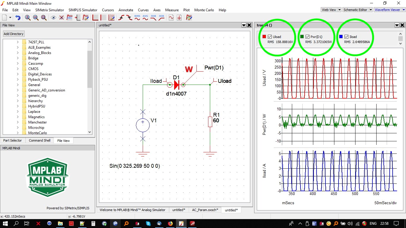Switch to the AC_Param.sxsch tab
The width and height of the screenshot is (406, 228).
tap(205, 210)
